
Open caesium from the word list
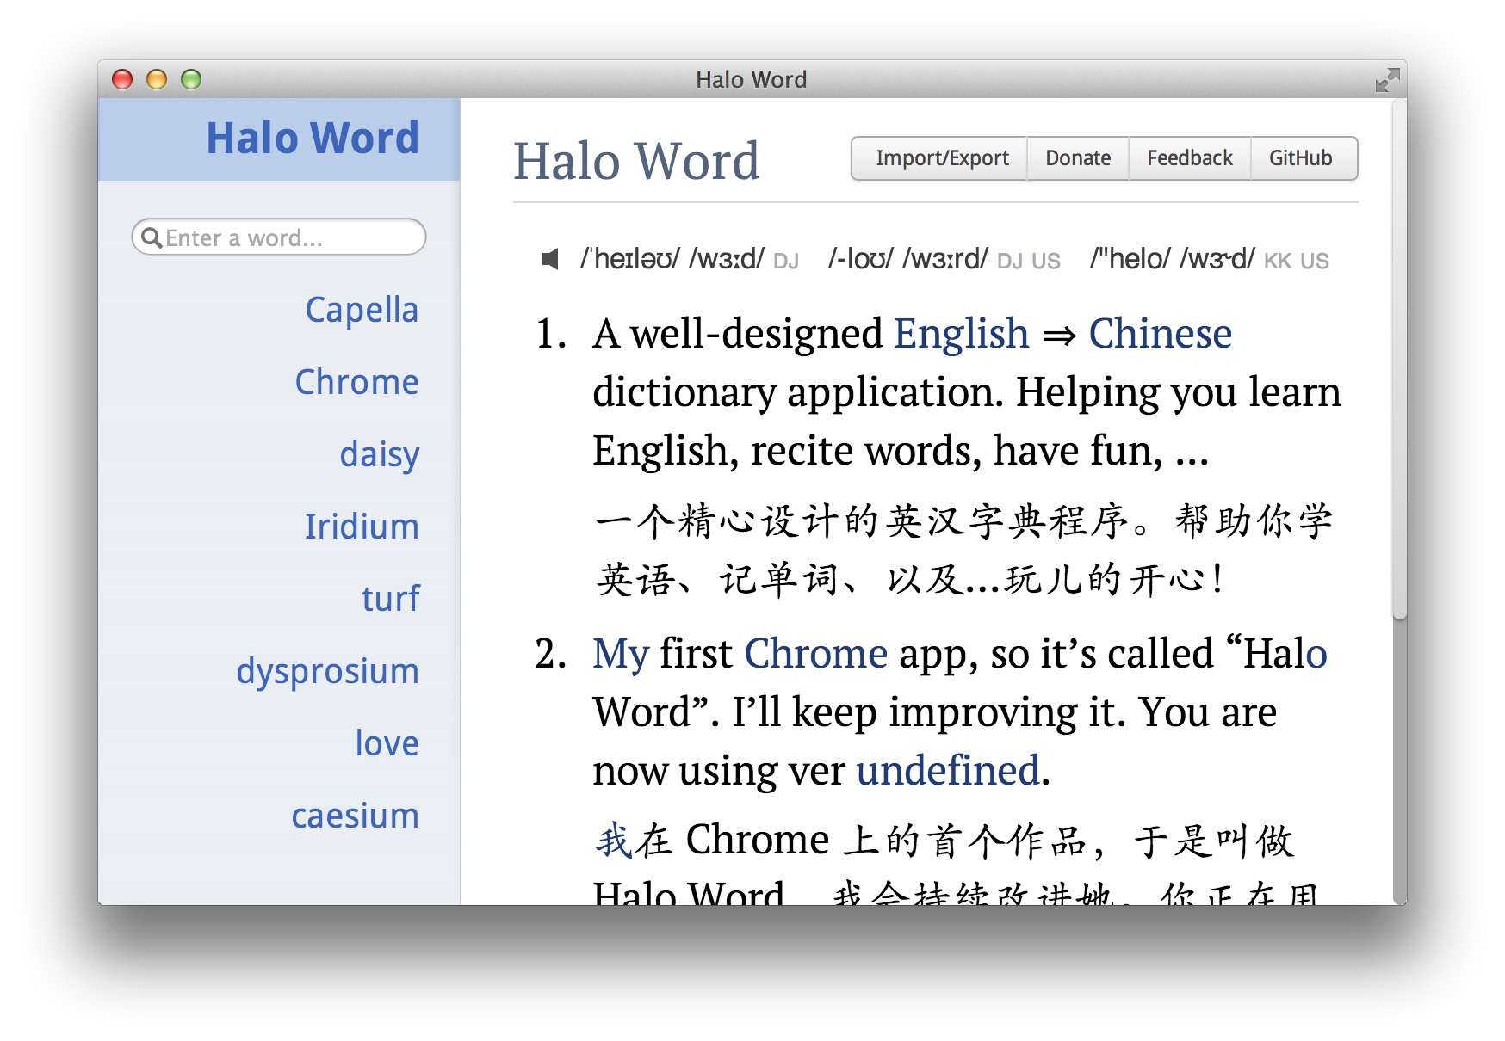[x=355, y=816]
